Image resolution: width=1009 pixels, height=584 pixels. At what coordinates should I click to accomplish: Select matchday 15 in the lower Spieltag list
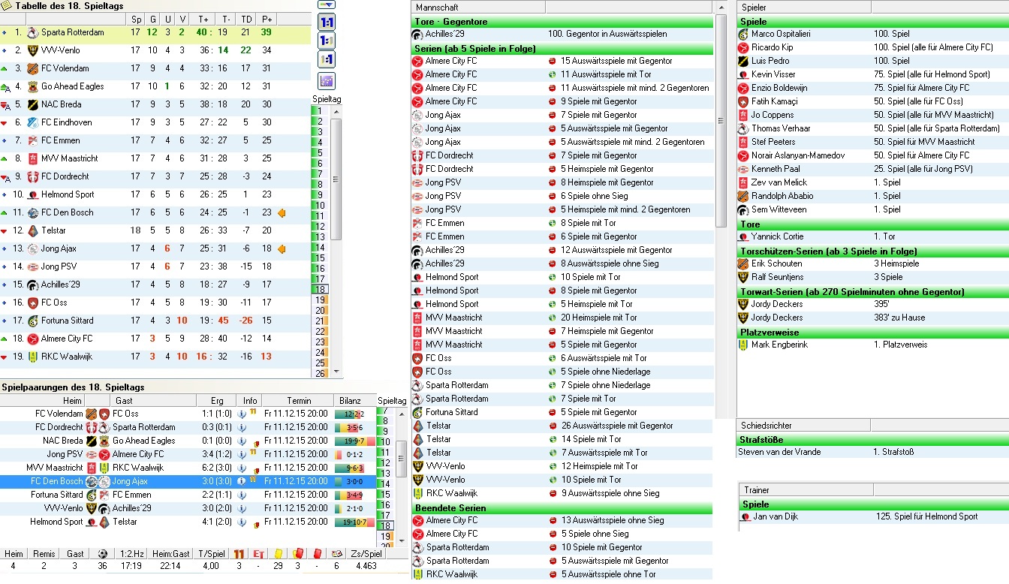tap(385, 495)
